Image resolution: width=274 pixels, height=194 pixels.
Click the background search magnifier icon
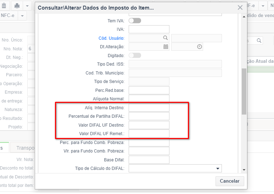pyautogui.click(x=259, y=41)
